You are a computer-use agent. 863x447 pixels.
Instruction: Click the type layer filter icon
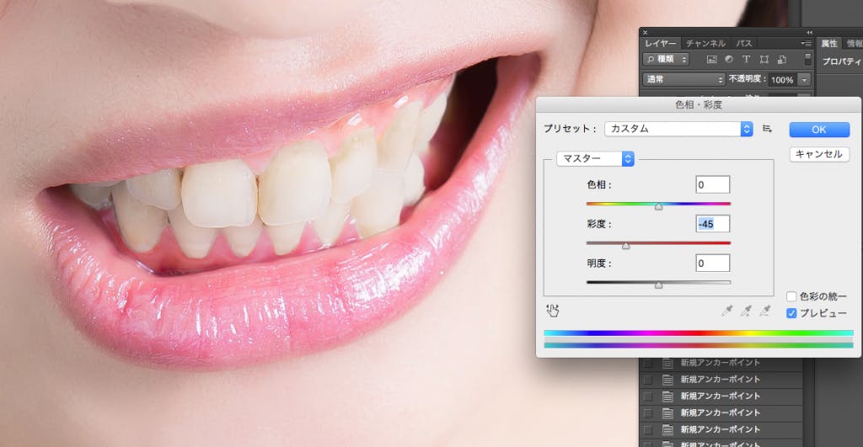point(747,60)
